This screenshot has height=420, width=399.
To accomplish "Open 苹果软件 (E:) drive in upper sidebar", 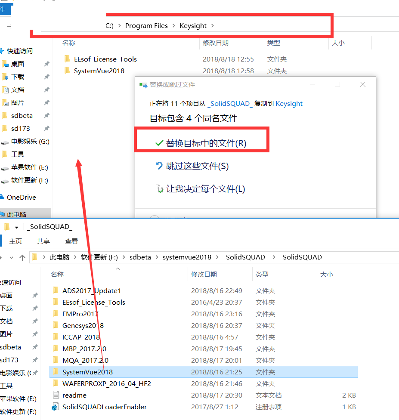I will pyautogui.click(x=30, y=167).
